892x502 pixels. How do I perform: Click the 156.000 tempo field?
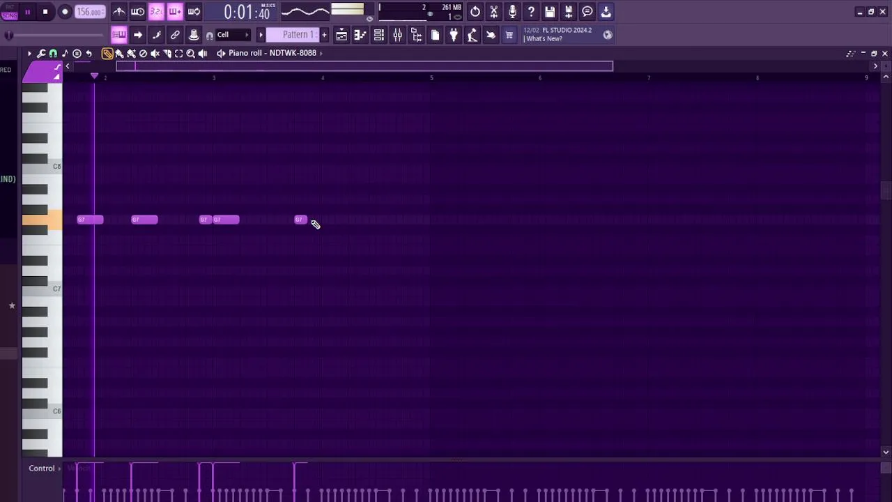coord(90,12)
